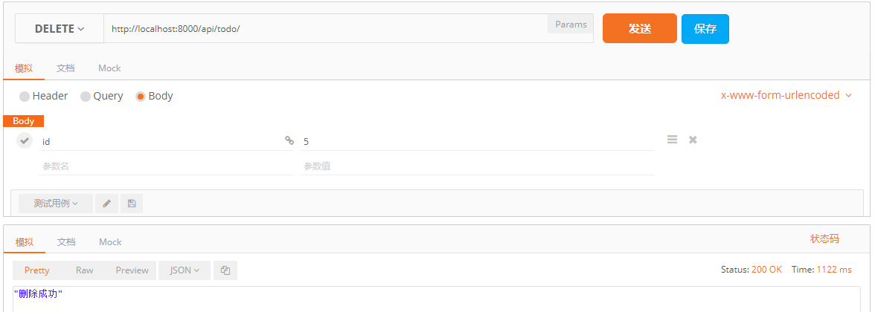Click the copy response icon next to JSON
The height and width of the screenshot is (312, 878).
coord(225,270)
